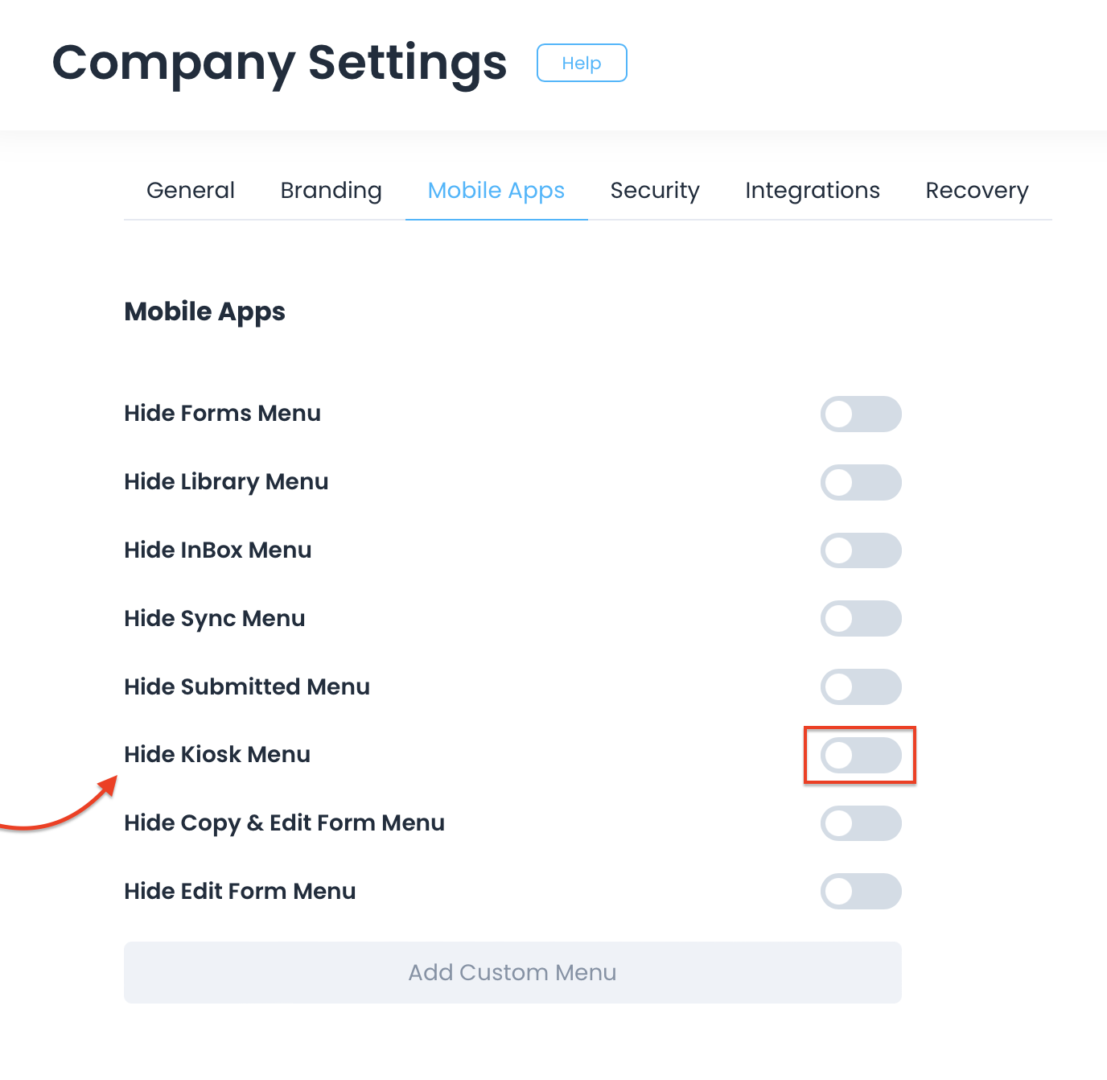Enable the Hide Forms Menu toggle
Viewport: 1107px width, 1080px height.
(x=860, y=414)
